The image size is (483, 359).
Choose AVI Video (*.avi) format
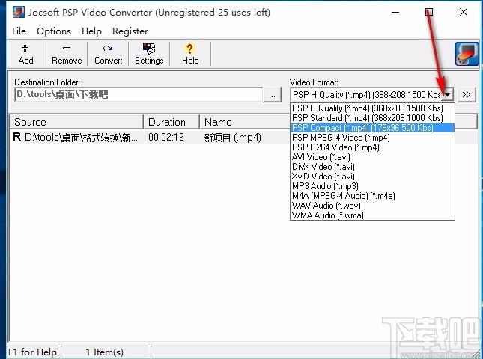coord(372,157)
